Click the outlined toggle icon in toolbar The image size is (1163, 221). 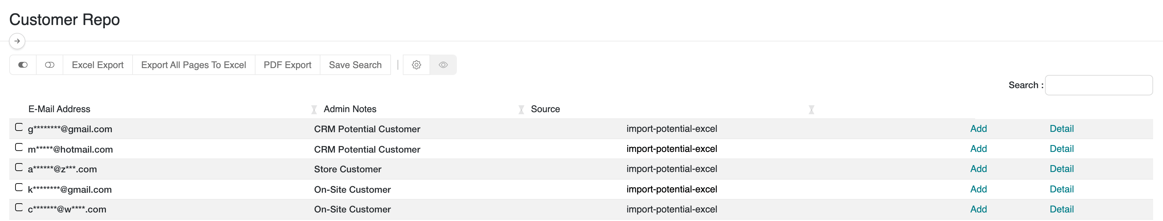click(x=50, y=65)
